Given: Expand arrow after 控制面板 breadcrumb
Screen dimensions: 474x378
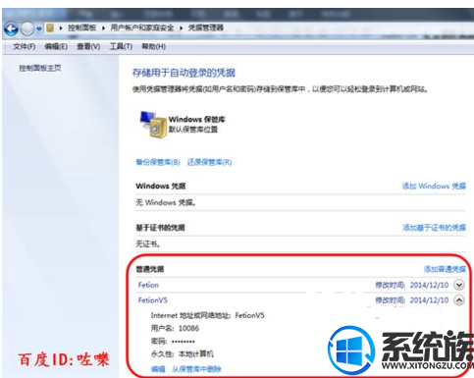Looking at the screenshot, I should pyautogui.click(x=103, y=28).
